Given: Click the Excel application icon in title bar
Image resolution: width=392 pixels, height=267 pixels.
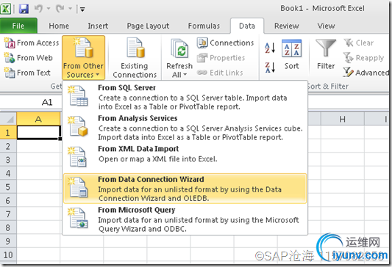Looking at the screenshot, I should click(x=5, y=9).
